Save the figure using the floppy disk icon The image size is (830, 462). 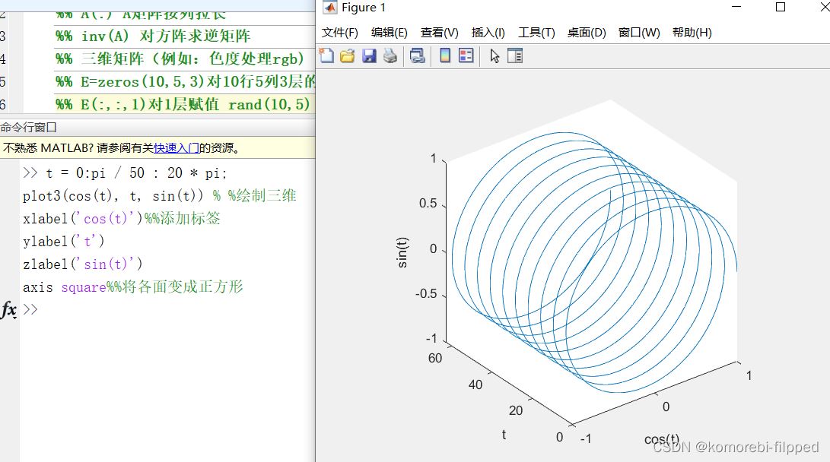[x=369, y=55]
